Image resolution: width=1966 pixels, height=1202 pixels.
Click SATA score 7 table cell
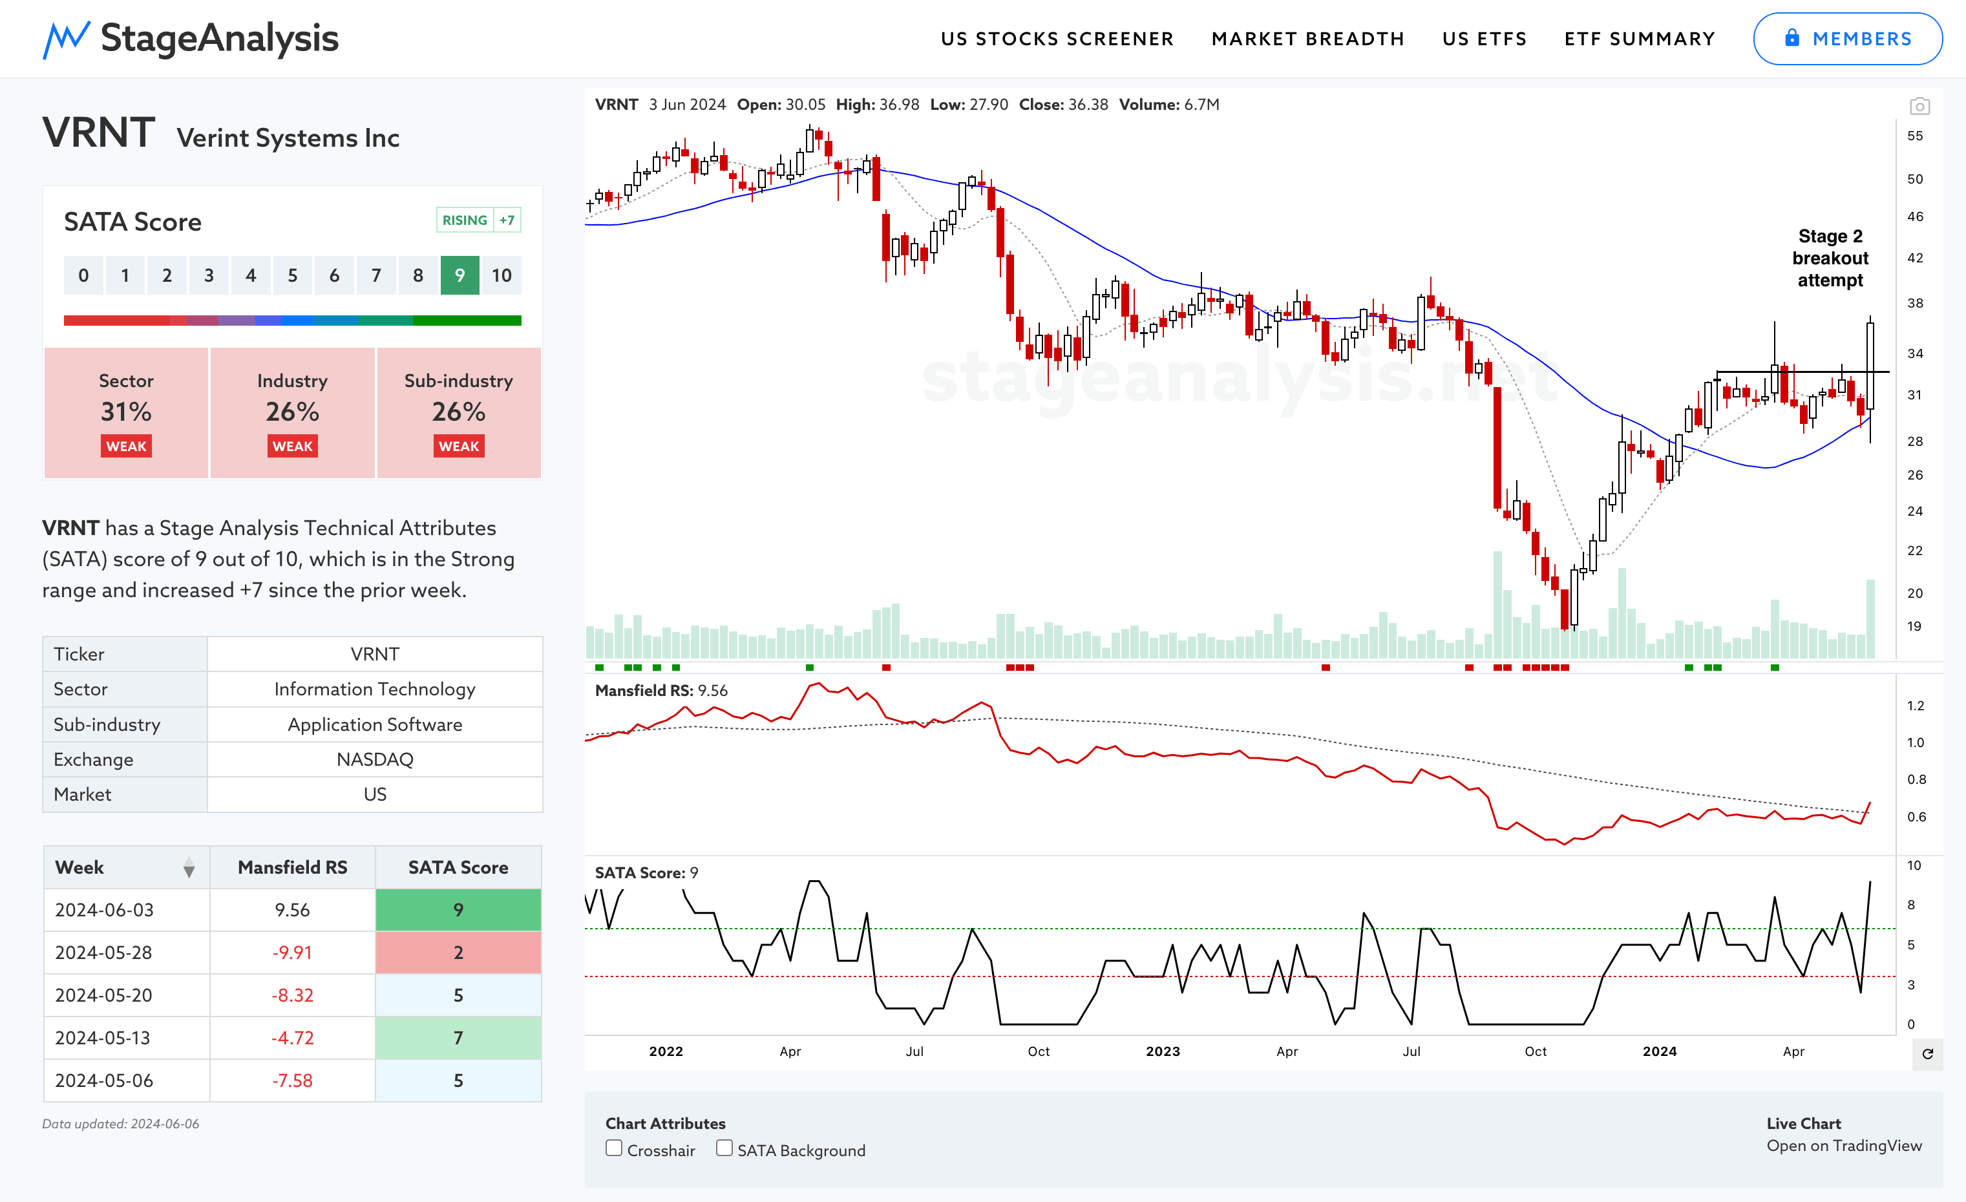point(458,1038)
